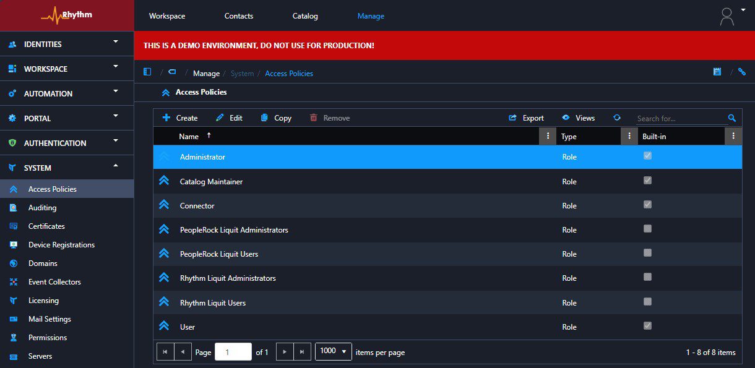
Task: Toggle Built-in checkbox for Catalog Maintainer
Action: [647, 181]
